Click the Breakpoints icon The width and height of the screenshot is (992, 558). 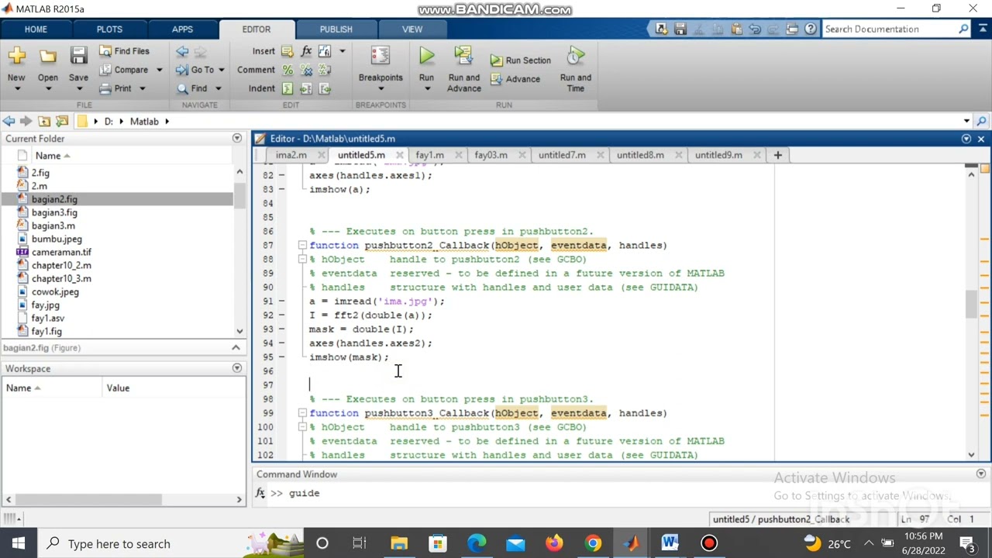point(380,56)
